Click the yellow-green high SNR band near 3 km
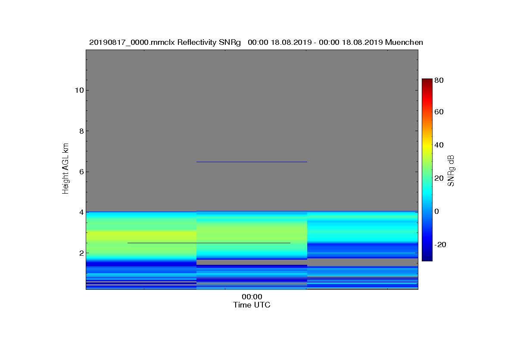 (x=141, y=236)
